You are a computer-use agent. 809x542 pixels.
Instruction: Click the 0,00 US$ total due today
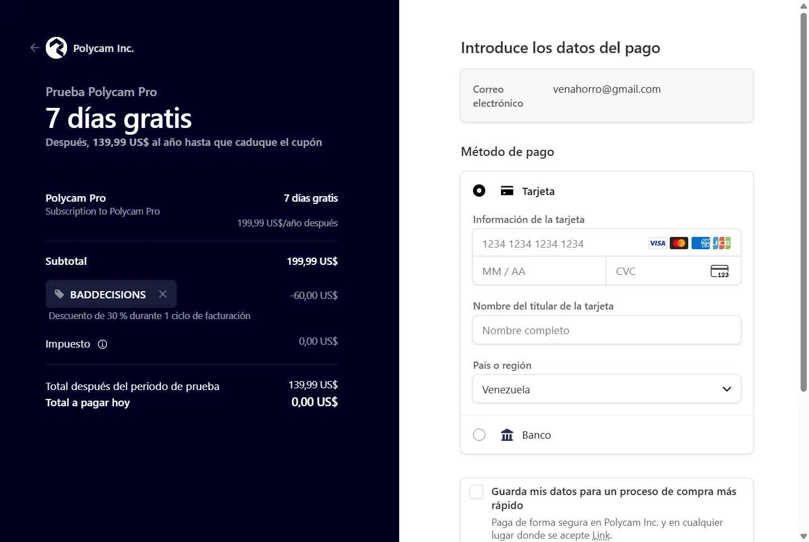(x=314, y=402)
